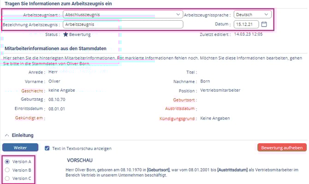Click the Mitarbeiterinformationen aus den Stammdaten heading
Viewport: 309px width, 184px height.
click(55, 49)
